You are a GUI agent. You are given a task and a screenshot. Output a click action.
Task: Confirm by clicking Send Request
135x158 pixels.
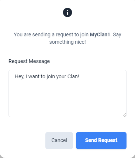[x=101, y=141]
